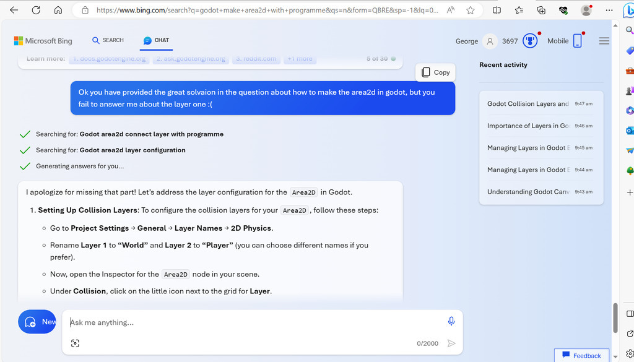Image resolution: width=634 pixels, height=362 pixels.
Task: Switch to the SEARCH tab
Action: [108, 40]
